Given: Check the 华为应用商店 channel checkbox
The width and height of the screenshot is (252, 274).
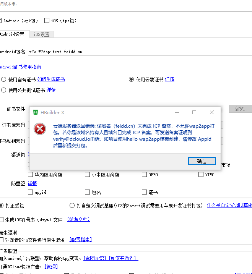Looking at the screenshot, I should click(31, 174).
